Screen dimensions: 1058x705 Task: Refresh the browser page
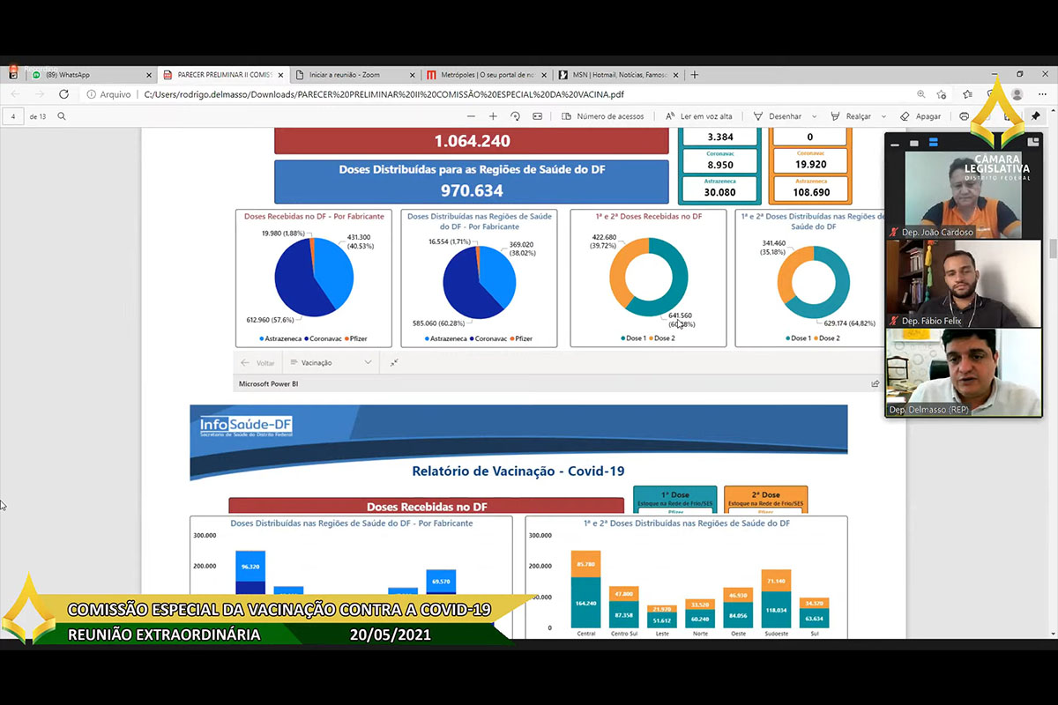tap(63, 94)
